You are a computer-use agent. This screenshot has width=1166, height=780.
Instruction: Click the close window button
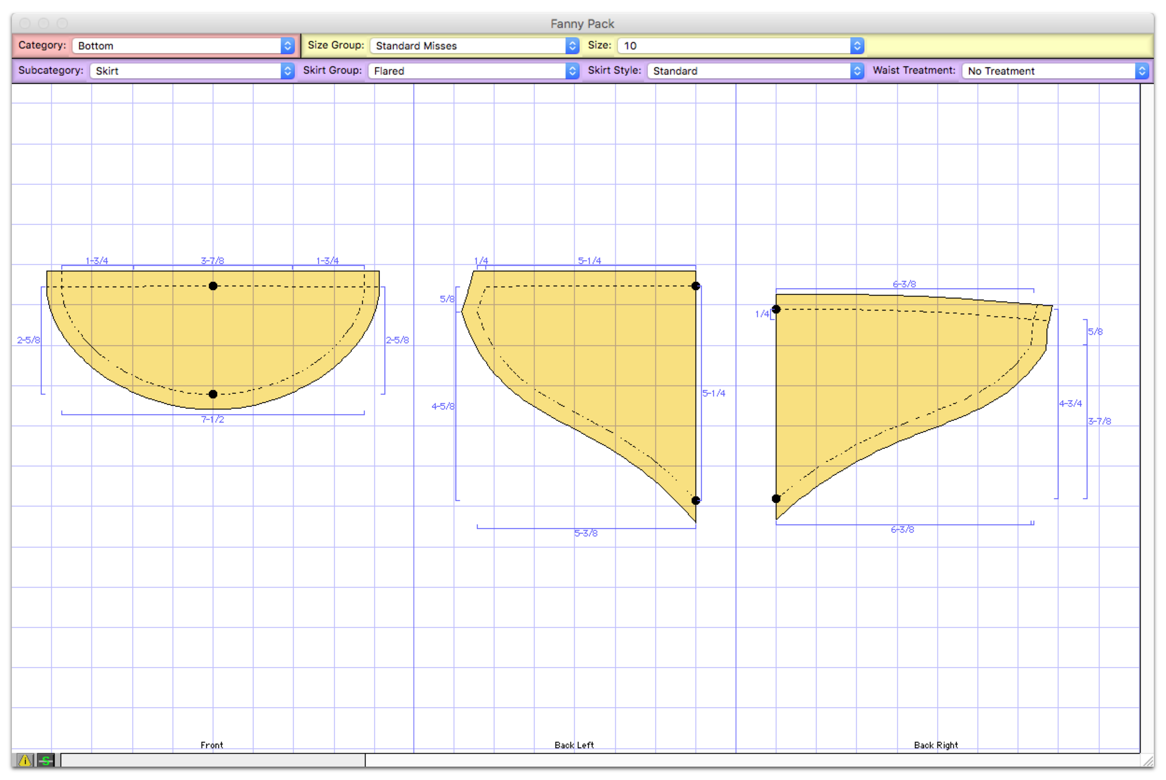click(26, 23)
